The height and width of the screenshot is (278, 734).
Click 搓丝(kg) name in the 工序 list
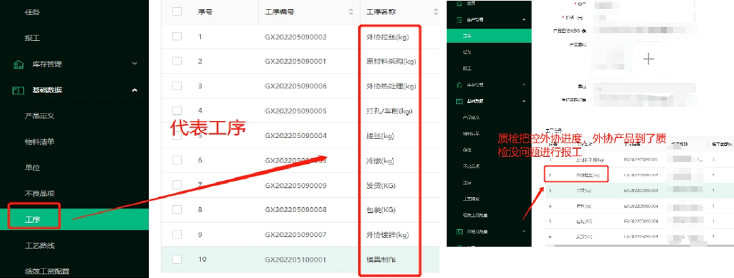click(380, 136)
